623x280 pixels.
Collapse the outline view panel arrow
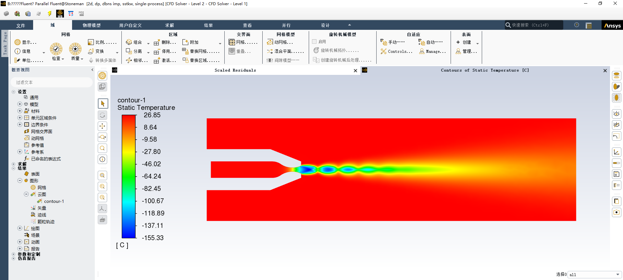92,70
